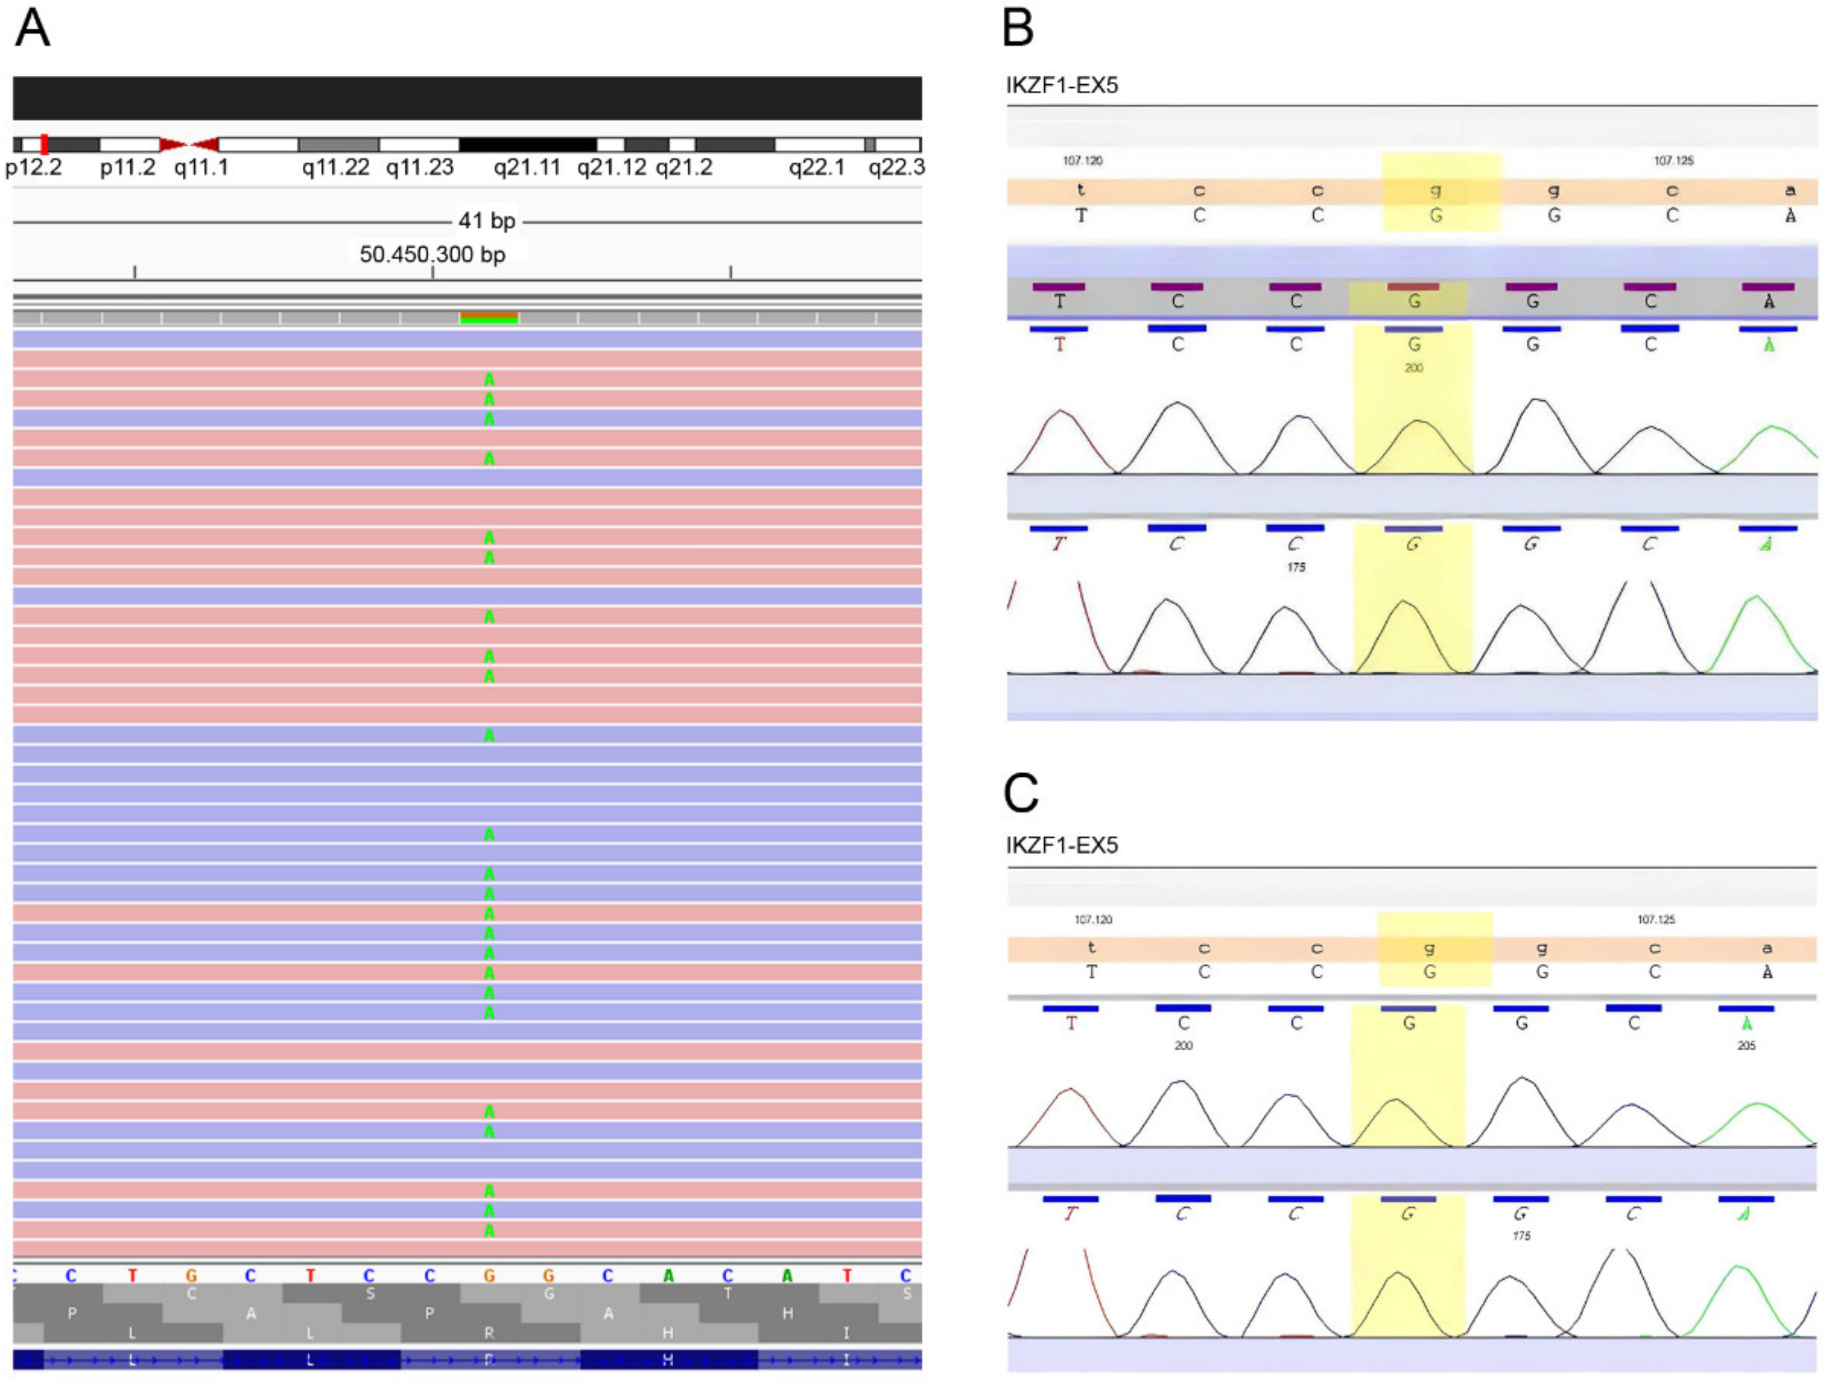Click amino acid R in translation track
This screenshot has height=1389, width=1826.
pyautogui.click(x=490, y=1333)
